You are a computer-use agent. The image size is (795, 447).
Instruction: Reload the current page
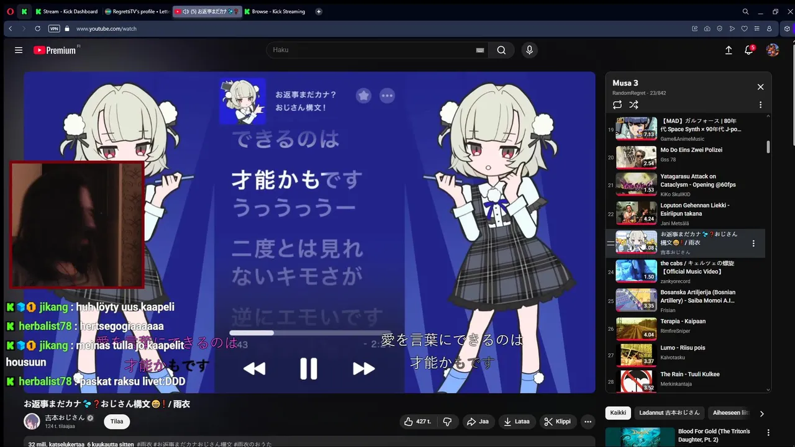(37, 29)
